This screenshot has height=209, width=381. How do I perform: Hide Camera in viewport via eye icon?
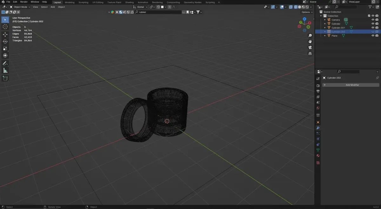pyautogui.click(x=373, y=20)
